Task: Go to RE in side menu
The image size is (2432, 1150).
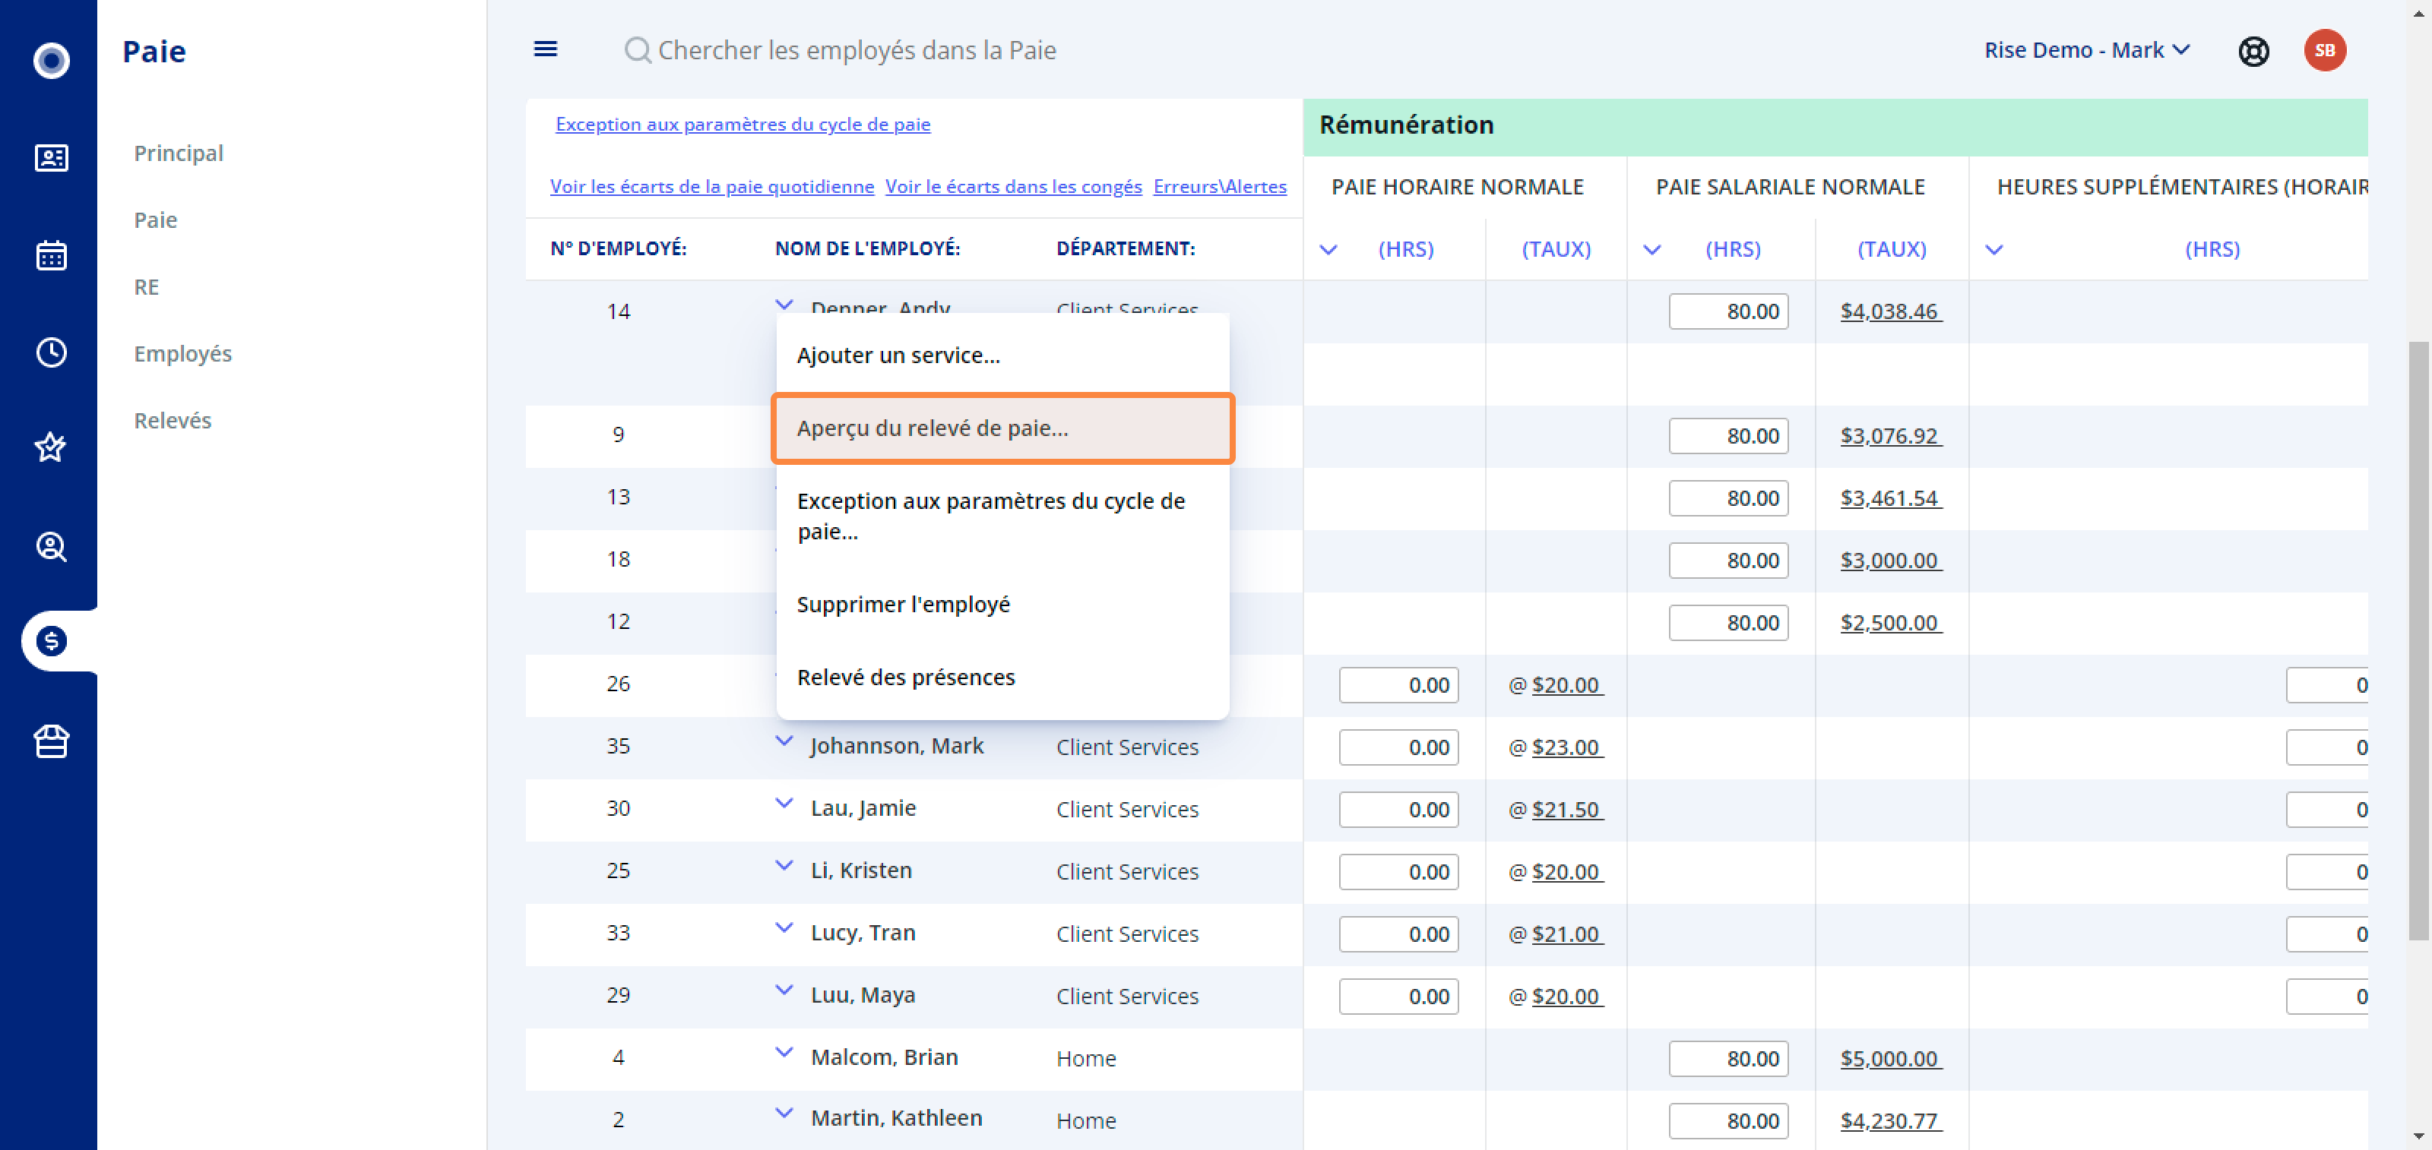Action: tap(147, 287)
